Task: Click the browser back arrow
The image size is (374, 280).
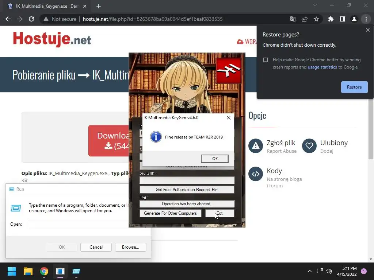Action: 8,19
